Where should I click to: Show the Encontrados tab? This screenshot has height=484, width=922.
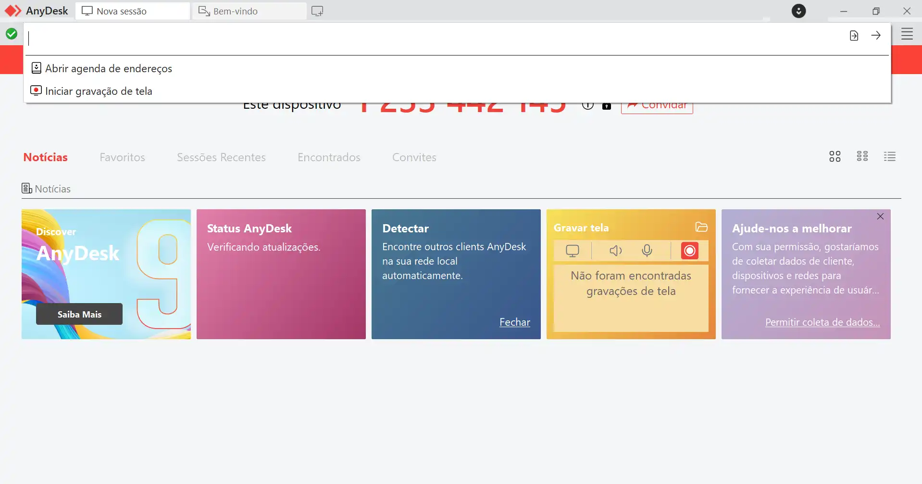tap(329, 157)
